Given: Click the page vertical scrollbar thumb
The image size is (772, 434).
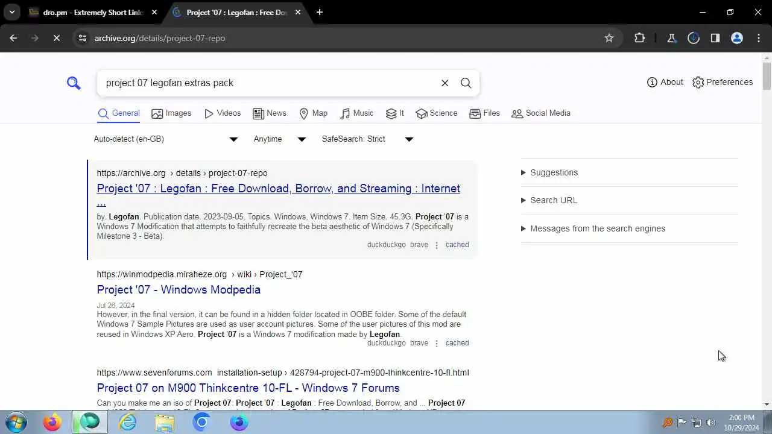Looking at the screenshot, I should click(x=767, y=76).
